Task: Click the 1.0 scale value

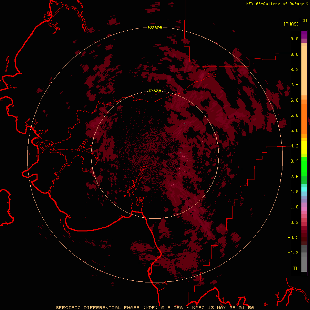Action: (294, 207)
